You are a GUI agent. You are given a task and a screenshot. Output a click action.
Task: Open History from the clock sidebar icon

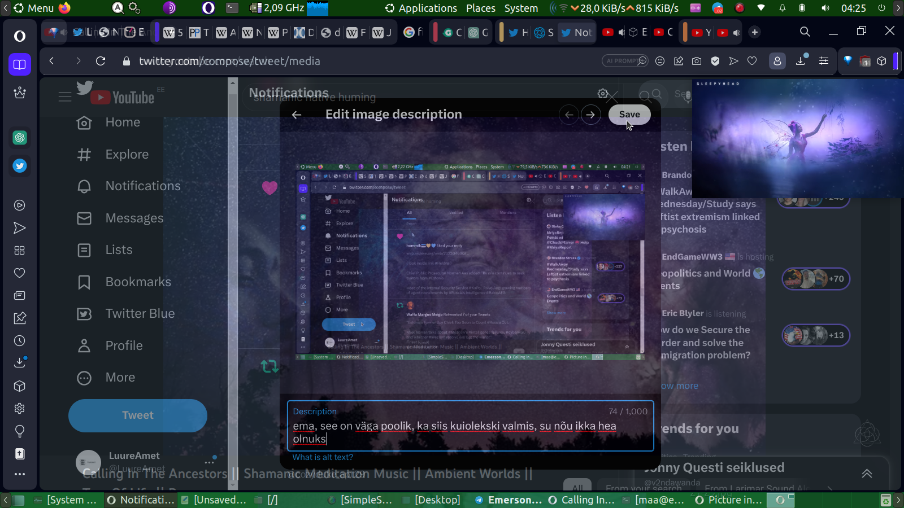20,341
